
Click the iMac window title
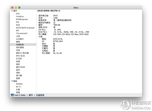(x=76, y=8)
